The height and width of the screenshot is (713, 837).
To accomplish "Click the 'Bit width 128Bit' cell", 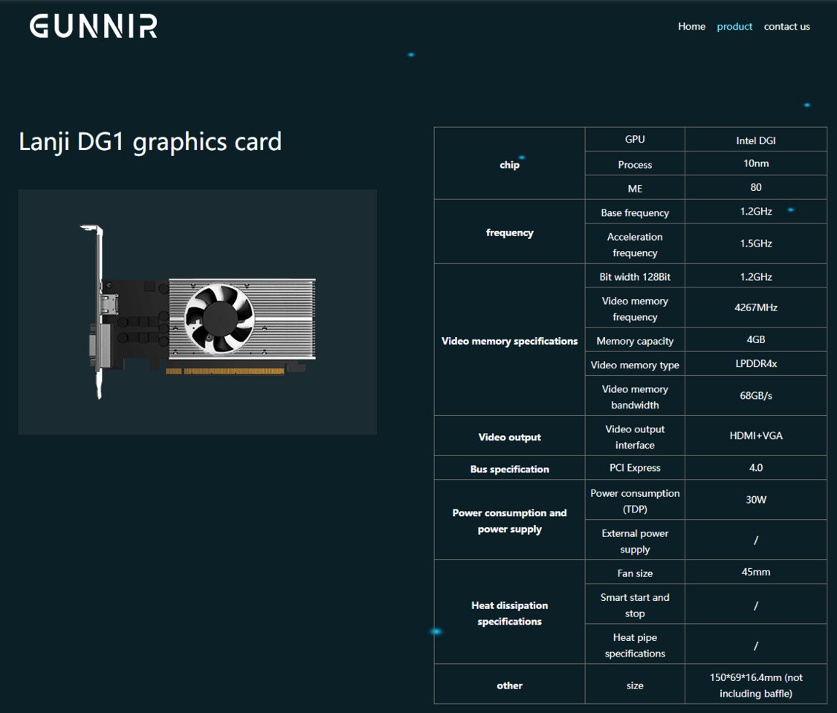I will (635, 276).
